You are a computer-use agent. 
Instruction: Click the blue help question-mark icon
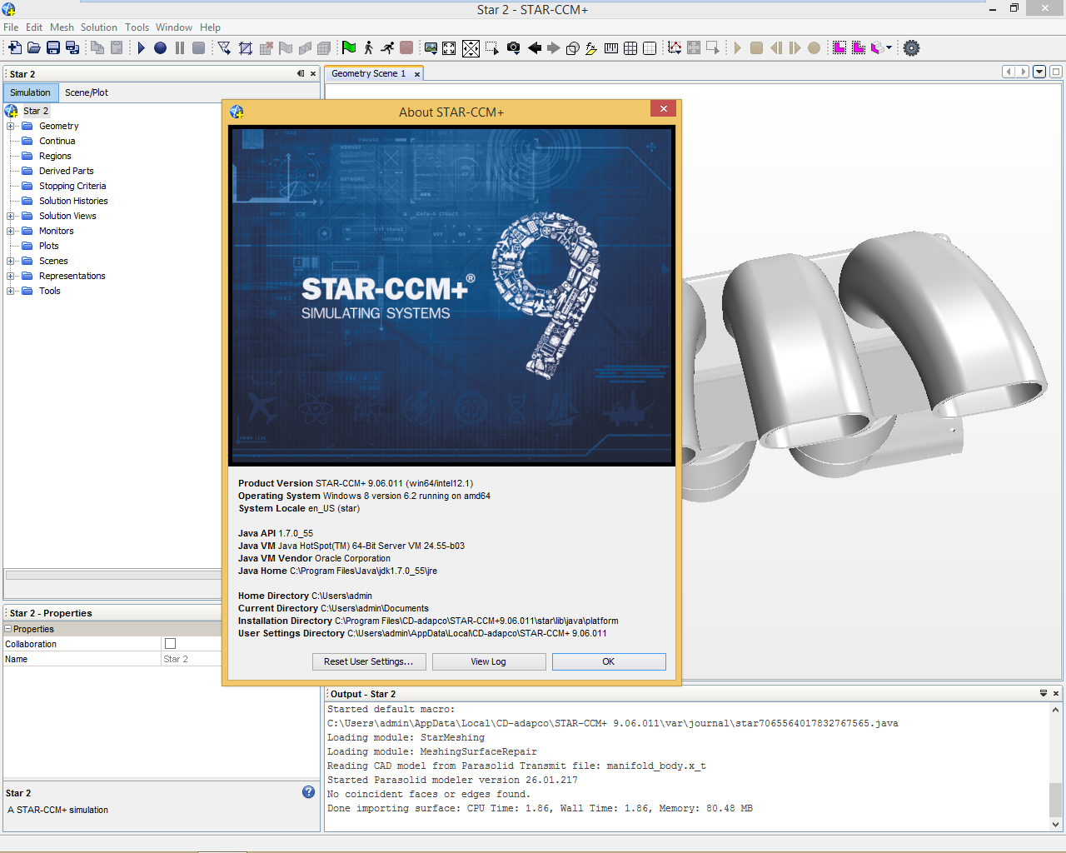[308, 792]
